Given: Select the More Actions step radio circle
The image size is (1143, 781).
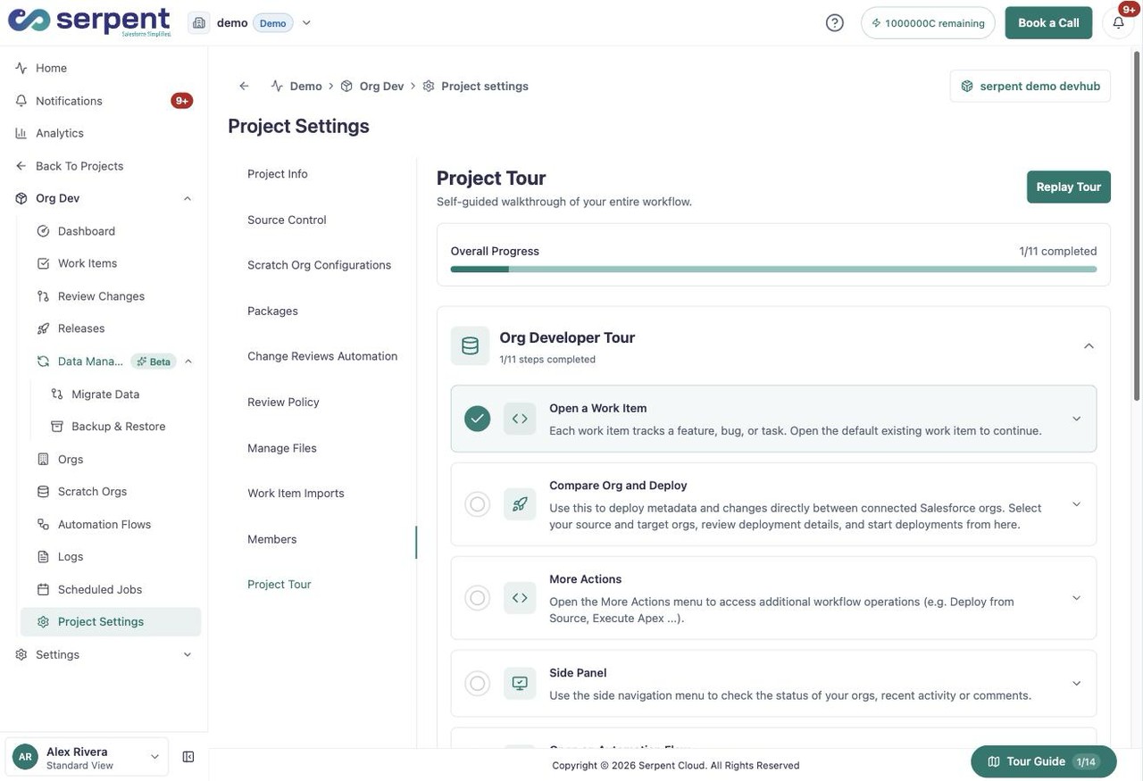Looking at the screenshot, I should pos(478,598).
